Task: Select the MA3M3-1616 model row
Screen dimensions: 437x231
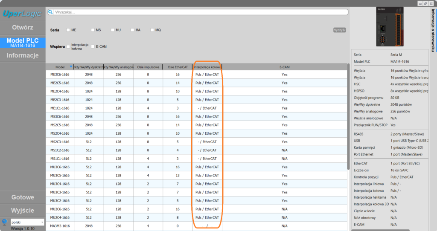Action: tap(196, 226)
